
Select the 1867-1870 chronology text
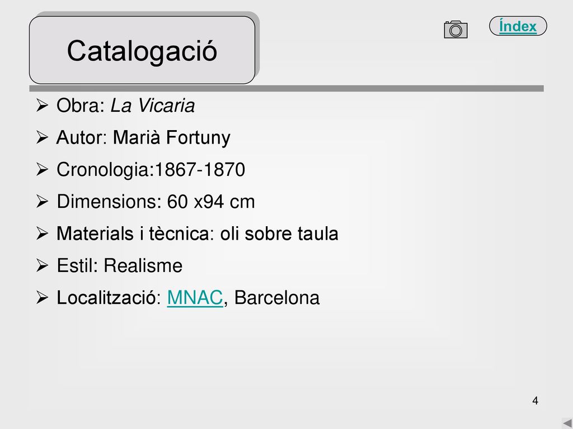200,170
